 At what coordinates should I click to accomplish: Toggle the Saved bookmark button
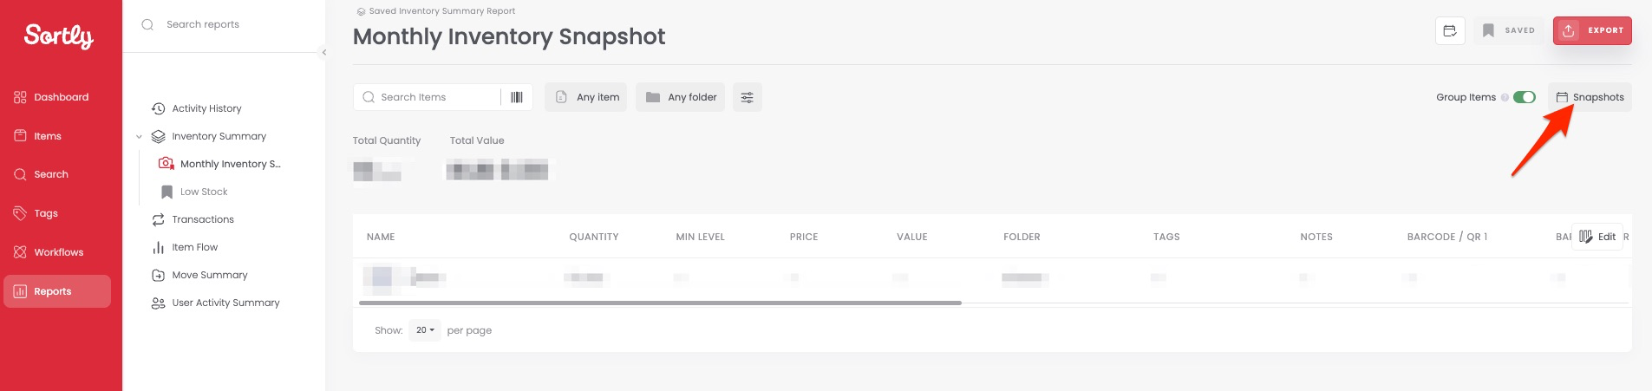[x=1508, y=30]
